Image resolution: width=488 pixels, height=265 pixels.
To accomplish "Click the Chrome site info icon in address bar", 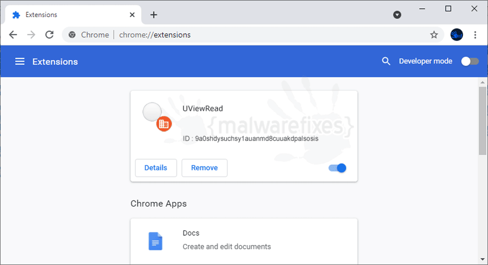I will coord(72,35).
